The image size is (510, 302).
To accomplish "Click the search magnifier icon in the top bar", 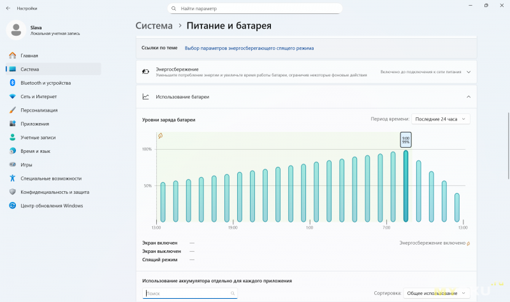I will tap(174, 9).
